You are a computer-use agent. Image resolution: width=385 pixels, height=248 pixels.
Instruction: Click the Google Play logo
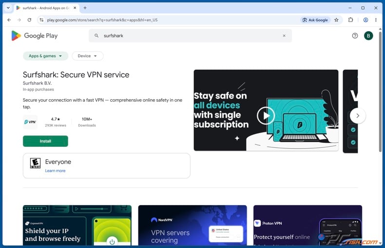[x=35, y=36]
